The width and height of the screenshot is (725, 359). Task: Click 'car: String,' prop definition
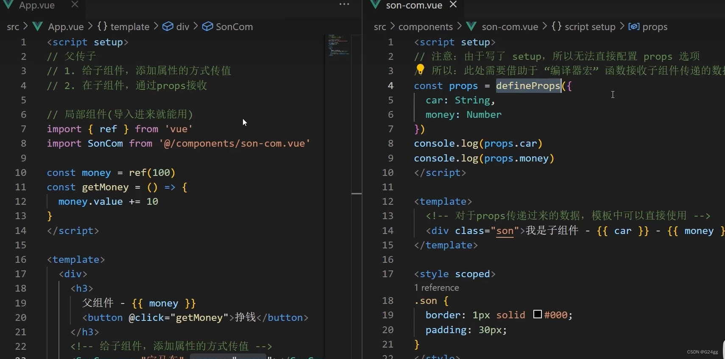click(460, 100)
